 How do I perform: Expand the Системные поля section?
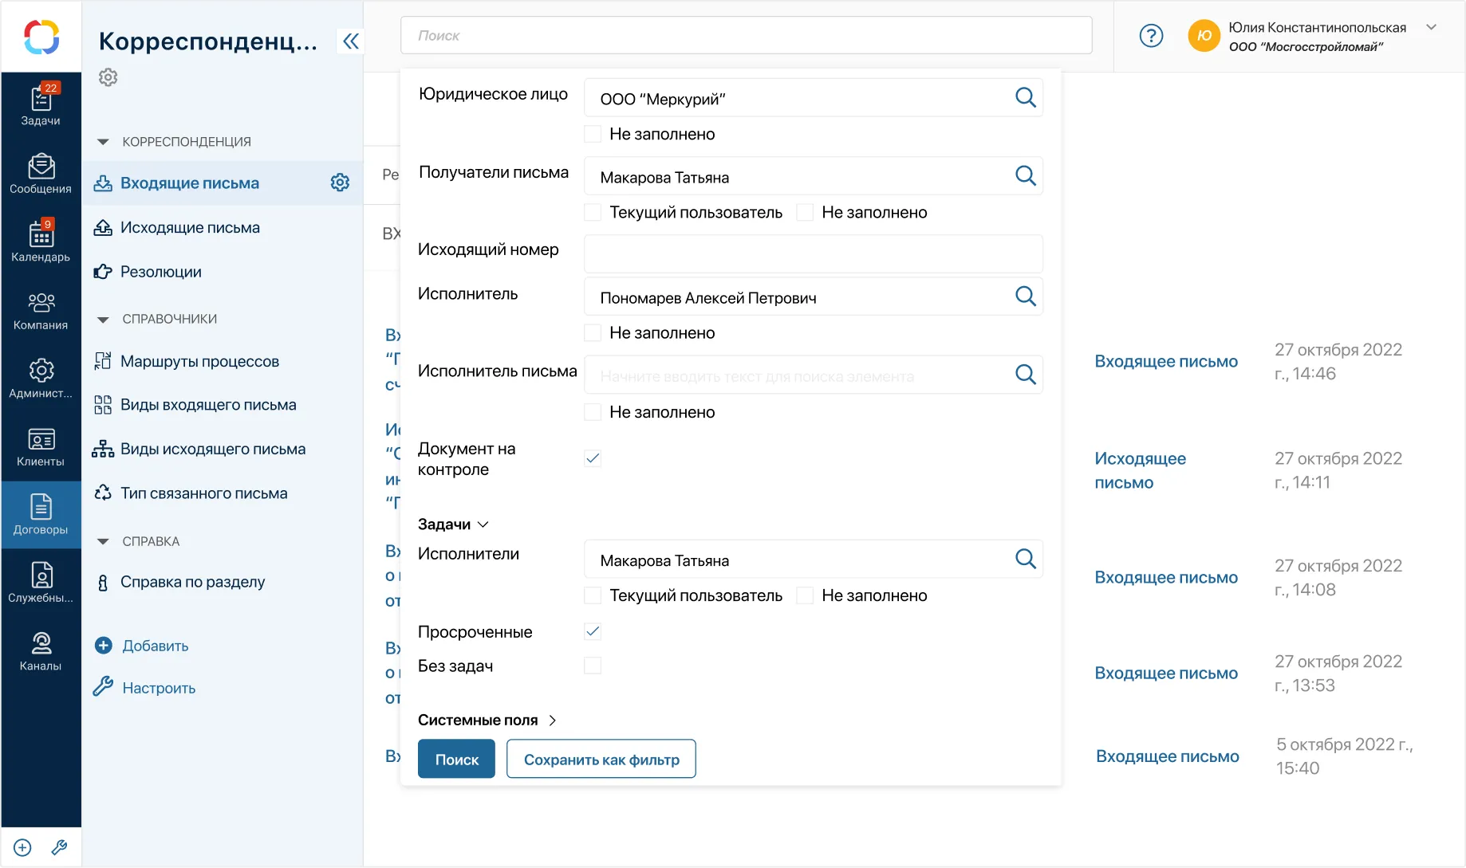[487, 720]
